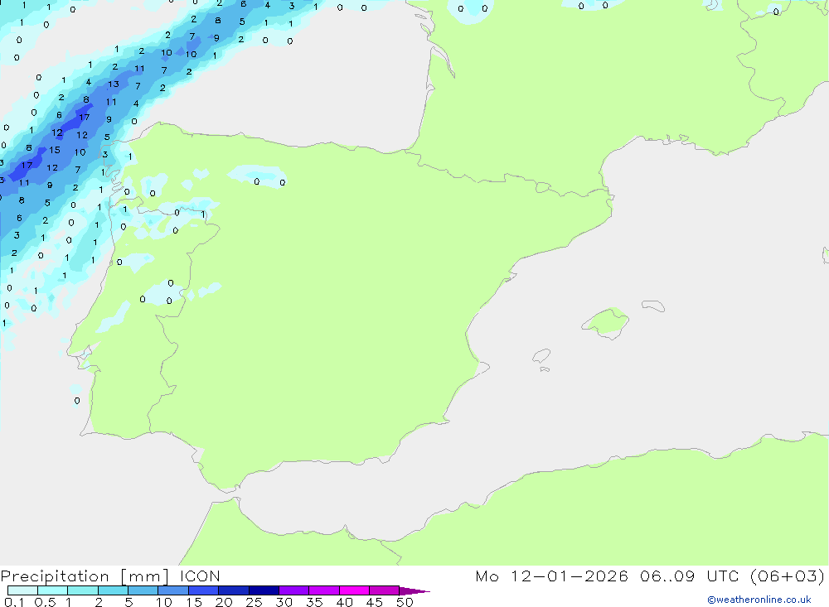Choose the 15–20 mm legend color box
Viewport: 829px width, 607px height.
(203, 590)
